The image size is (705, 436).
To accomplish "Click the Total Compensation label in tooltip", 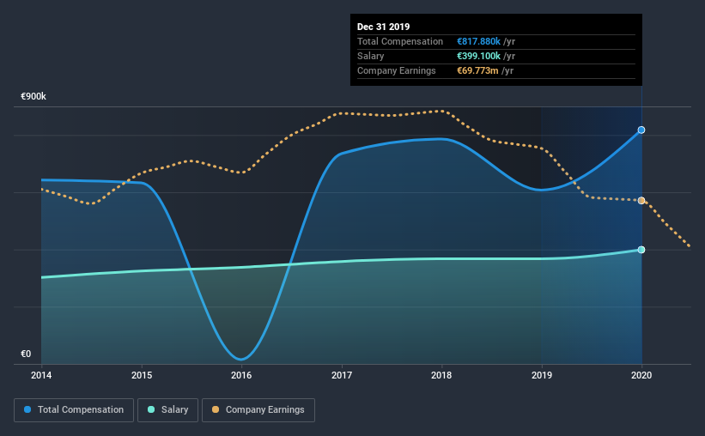I will (400, 41).
